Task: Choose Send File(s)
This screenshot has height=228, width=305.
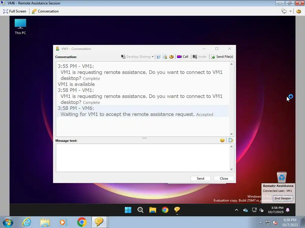Action: (x=222, y=57)
